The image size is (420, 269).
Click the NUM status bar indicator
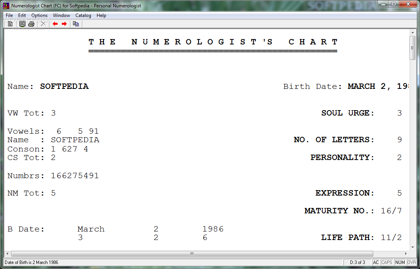point(400,262)
